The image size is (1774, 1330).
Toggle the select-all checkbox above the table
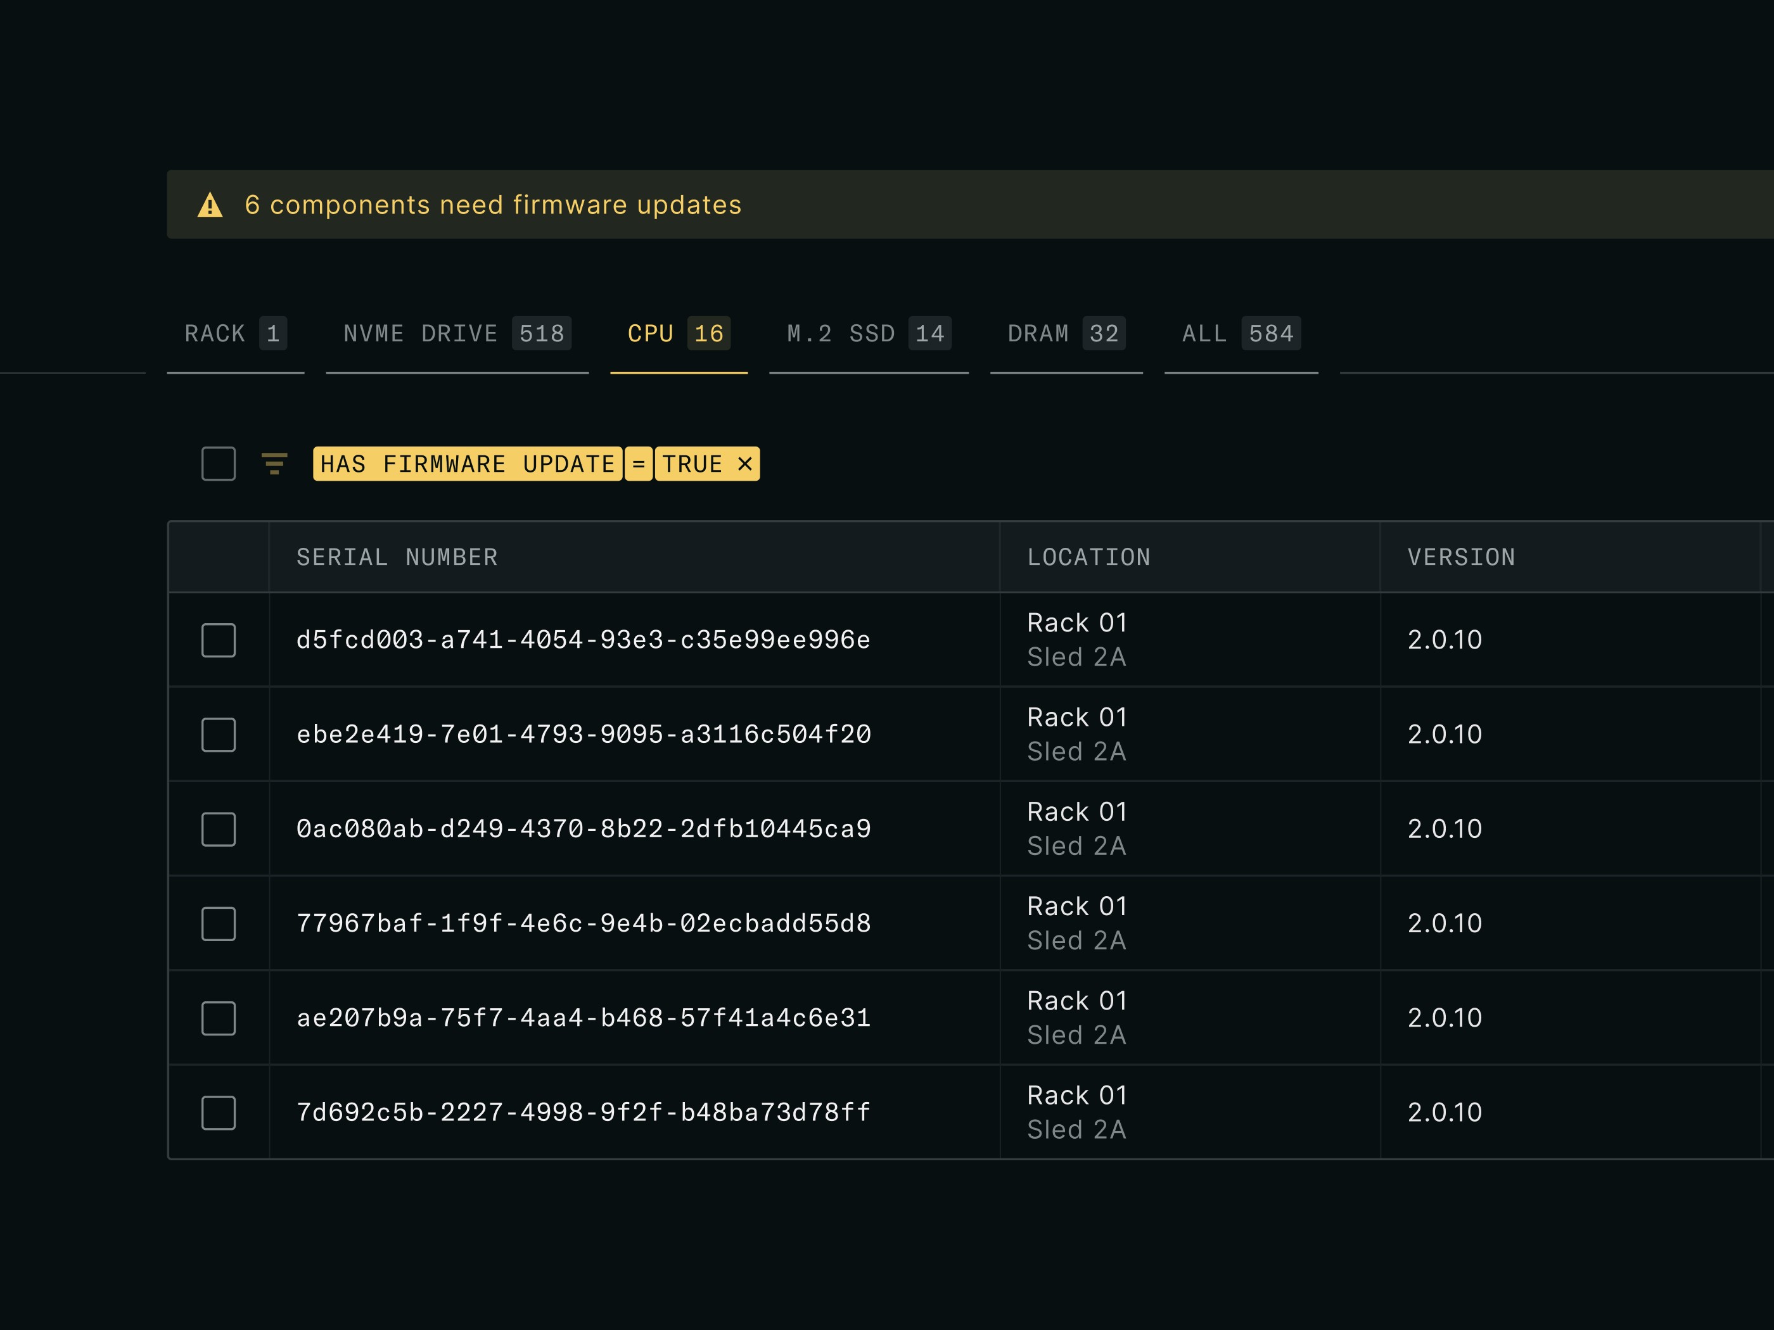(218, 464)
